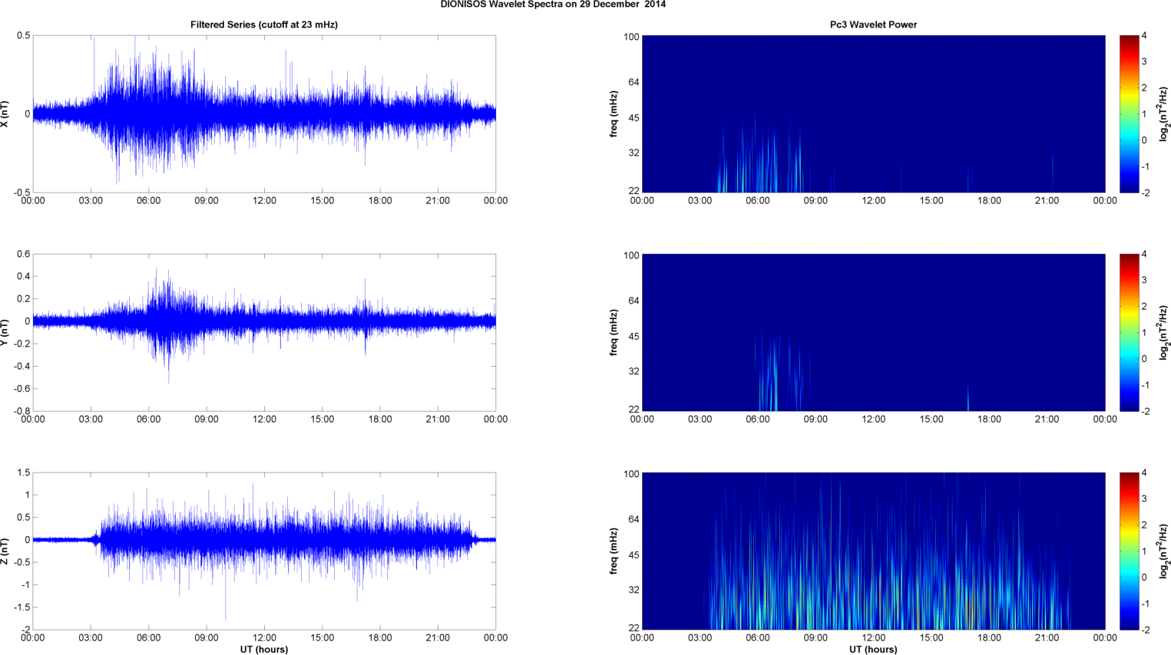This screenshot has height=655, width=1171.
Task: Click the '0.5' tick on X (nT) axis
Action: (x=23, y=36)
